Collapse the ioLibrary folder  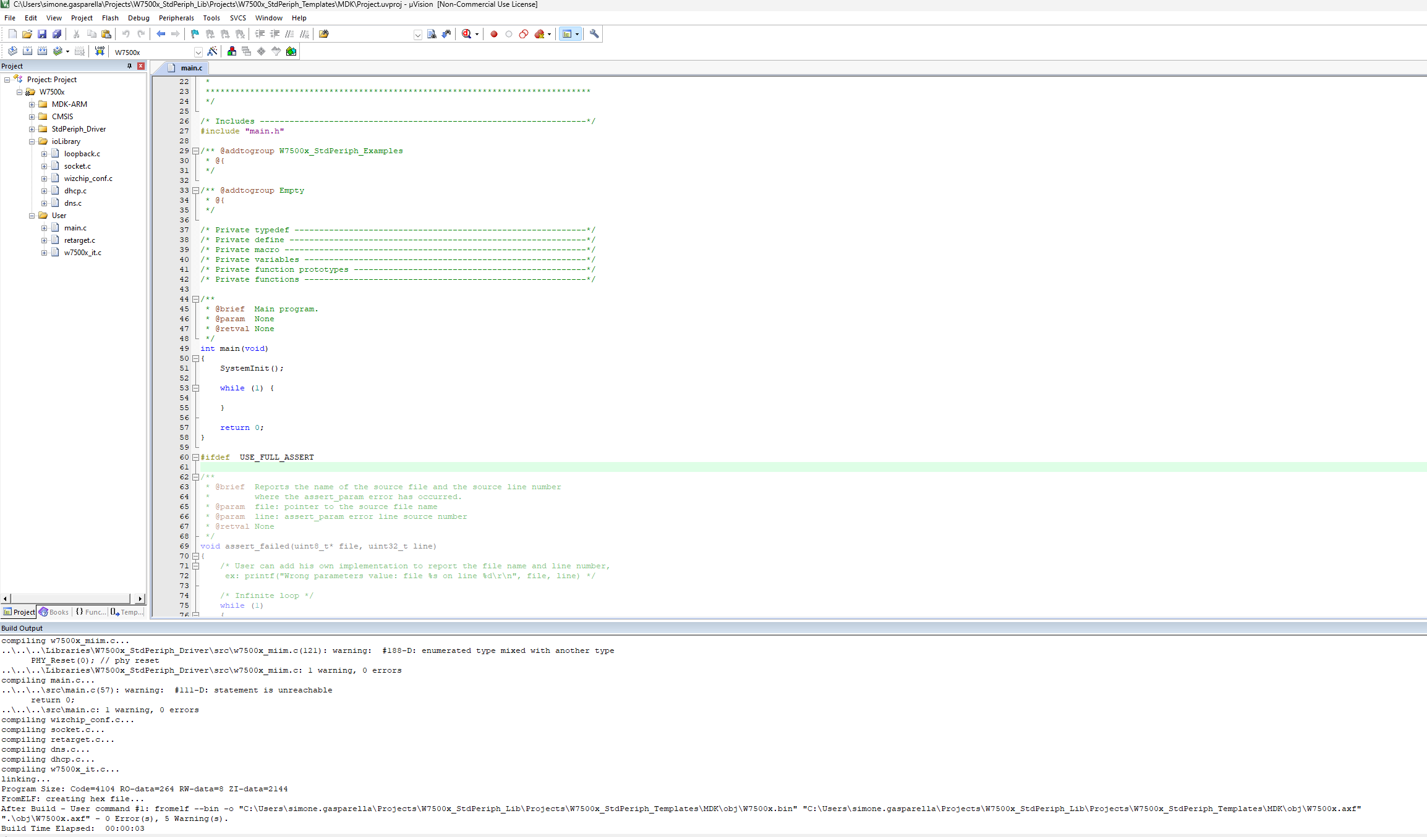pyautogui.click(x=32, y=141)
